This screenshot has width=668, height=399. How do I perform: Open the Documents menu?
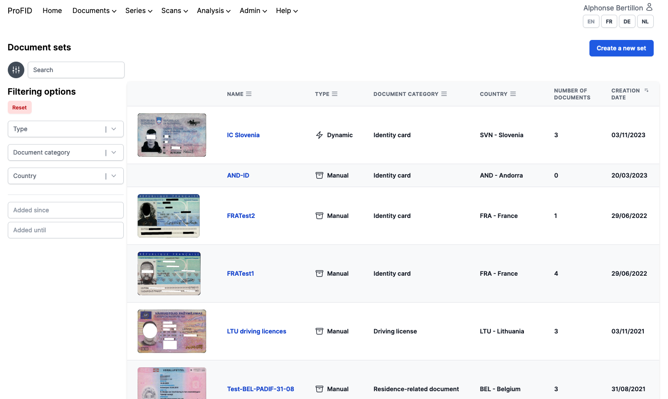point(94,11)
